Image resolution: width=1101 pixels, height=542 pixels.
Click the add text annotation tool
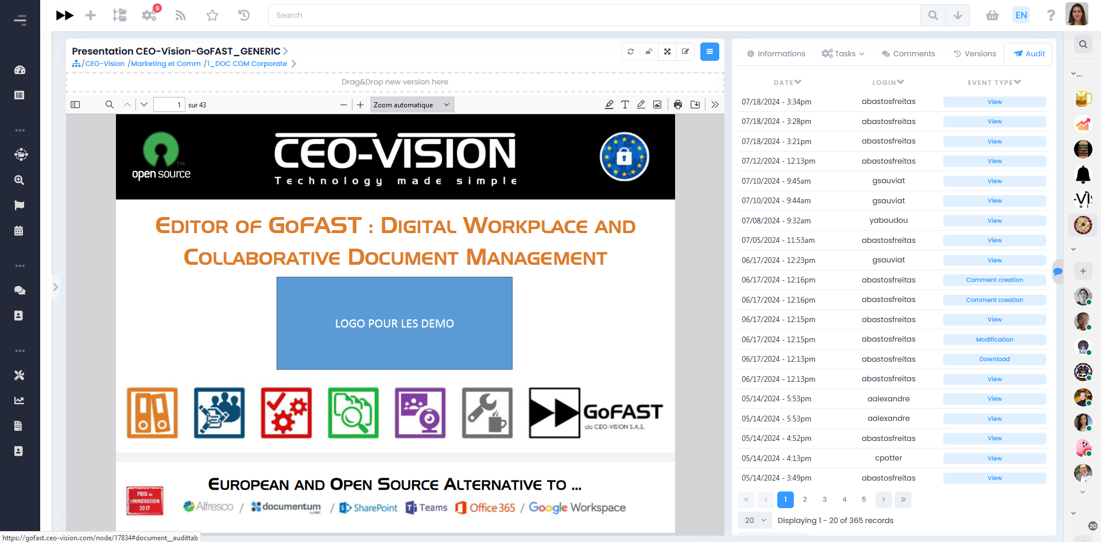tap(625, 104)
